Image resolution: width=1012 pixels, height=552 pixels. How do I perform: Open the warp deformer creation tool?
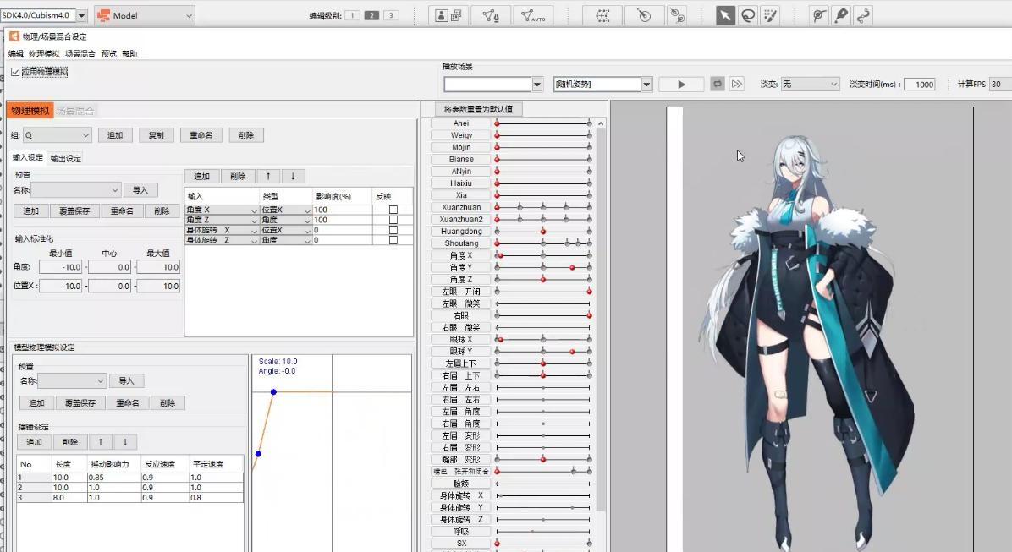pyautogui.click(x=602, y=15)
